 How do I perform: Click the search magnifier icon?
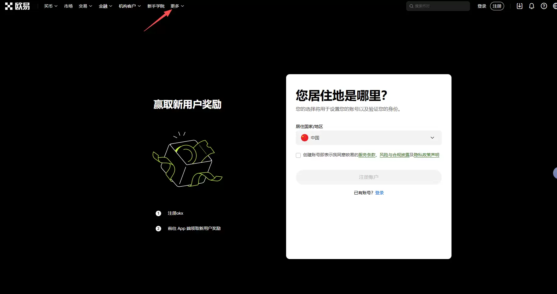pyautogui.click(x=412, y=6)
